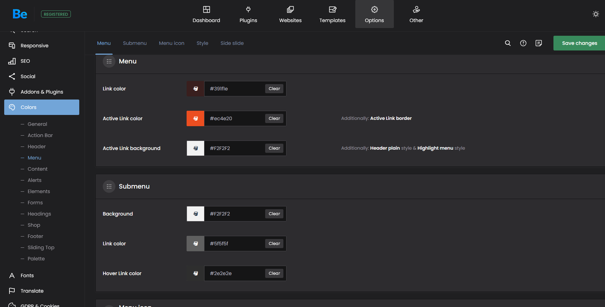This screenshot has width=605, height=307.
Task: Open Active Link background swatch
Action: (195, 148)
